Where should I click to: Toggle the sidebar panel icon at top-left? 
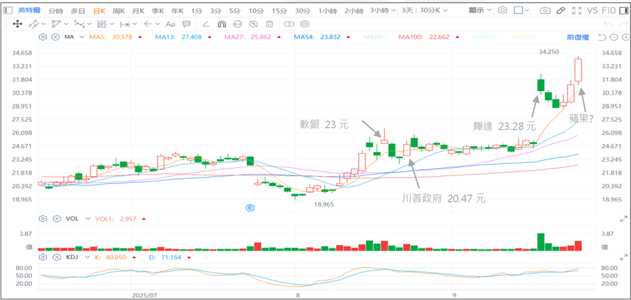pyautogui.click(x=6, y=10)
